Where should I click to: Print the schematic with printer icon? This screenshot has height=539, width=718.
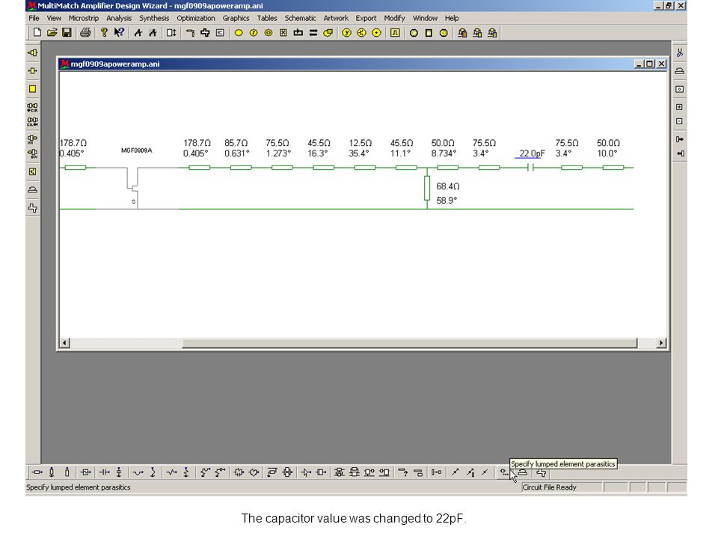85,32
